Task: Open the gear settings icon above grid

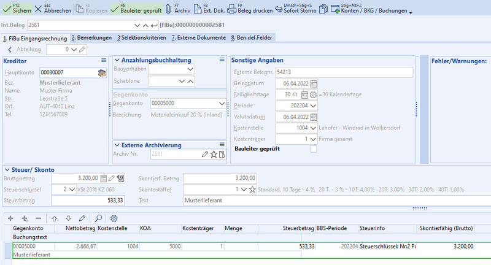Action: (x=114, y=218)
